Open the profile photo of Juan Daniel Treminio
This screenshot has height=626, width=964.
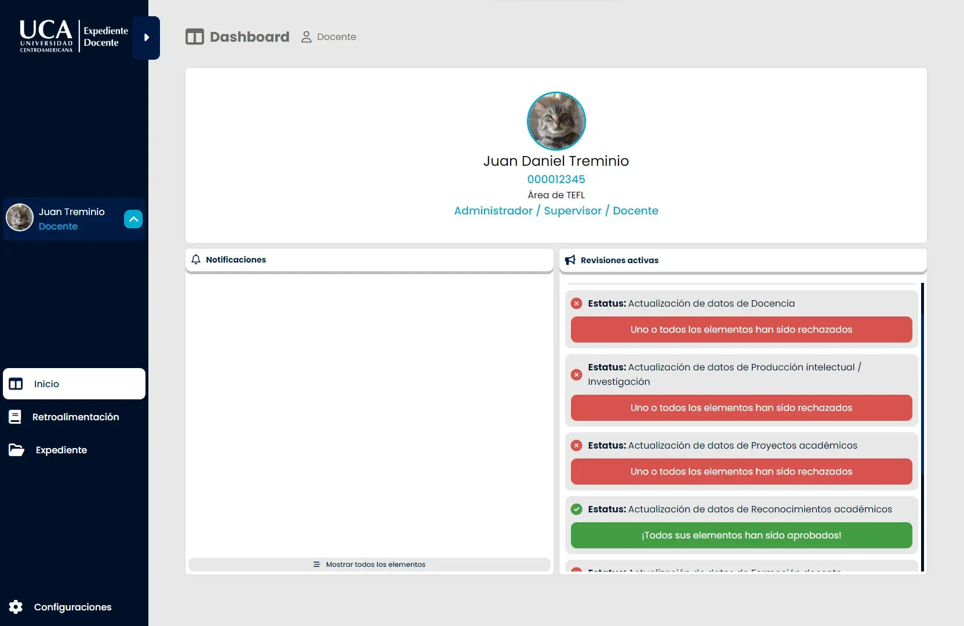(x=556, y=121)
